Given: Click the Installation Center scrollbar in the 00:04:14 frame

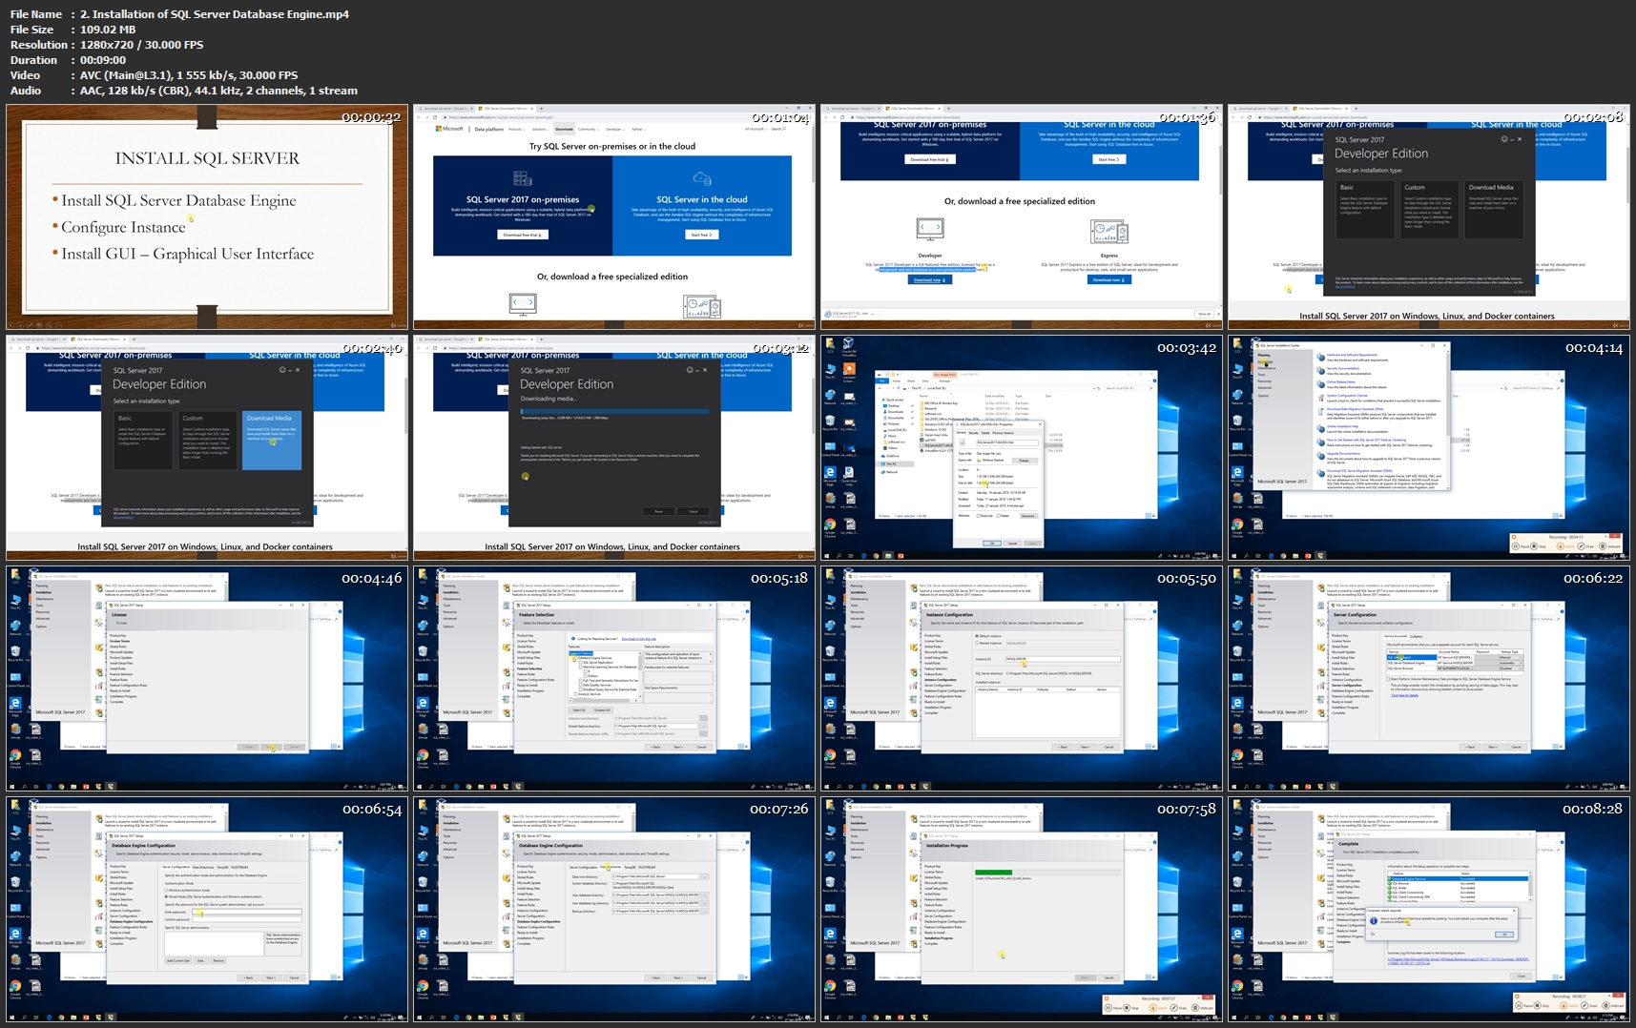Looking at the screenshot, I should 1446,420.
